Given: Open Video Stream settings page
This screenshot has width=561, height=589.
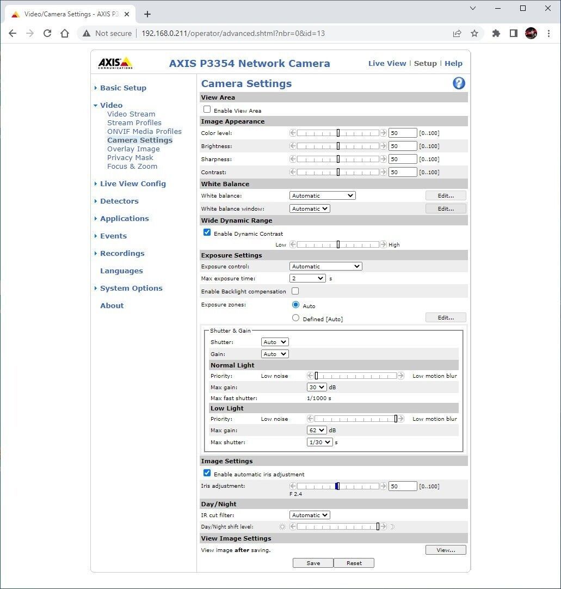Looking at the screenshot, I should tap(131, 114).
